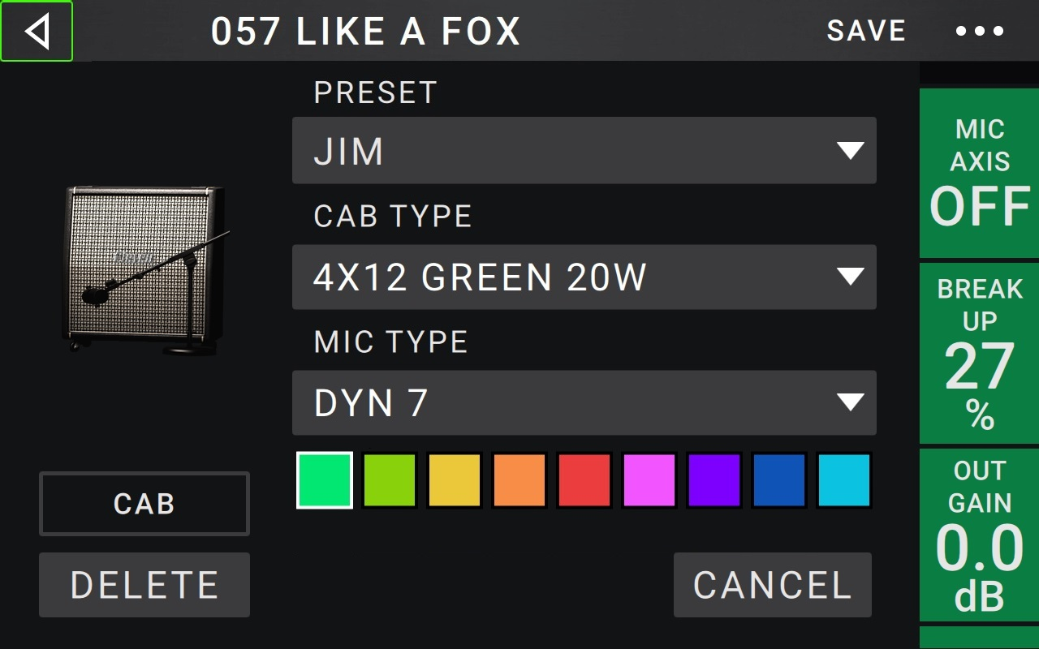
Task: Tap the back arrow icon
Action: [x=37, y=32]
